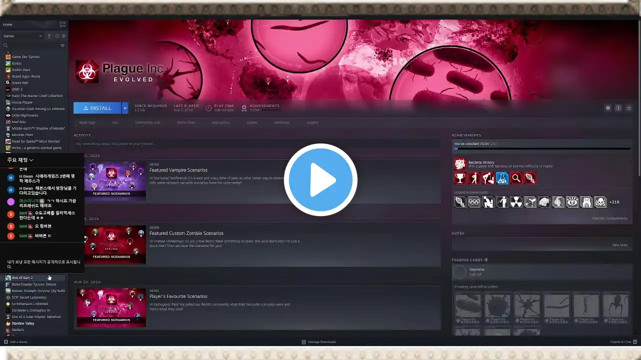Viewport: 641px width, 360px height.
Task: Click the blue flask achievement icon
Action: coord(502,178)
